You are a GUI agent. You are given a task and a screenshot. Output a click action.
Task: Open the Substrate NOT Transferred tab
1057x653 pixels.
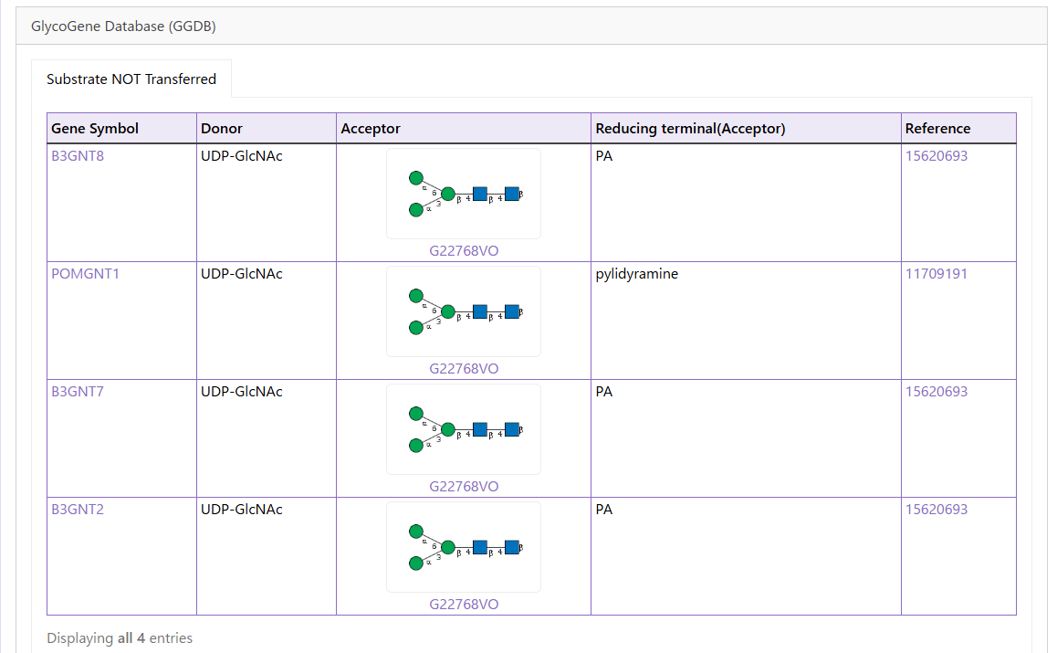(x=131, y=79)
